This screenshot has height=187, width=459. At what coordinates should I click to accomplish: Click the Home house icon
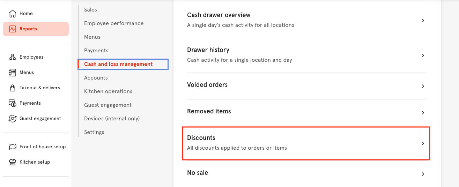click(13, 14)
